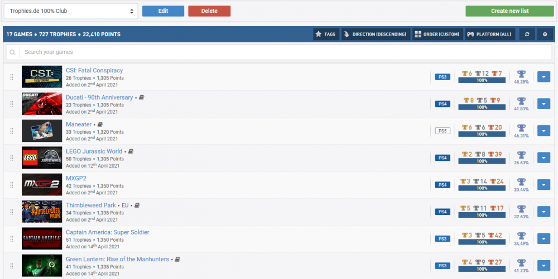Screen dimensions: 558x279
Task: Click the blue trophy icon for MXGP2
Action: coord(521,182)
